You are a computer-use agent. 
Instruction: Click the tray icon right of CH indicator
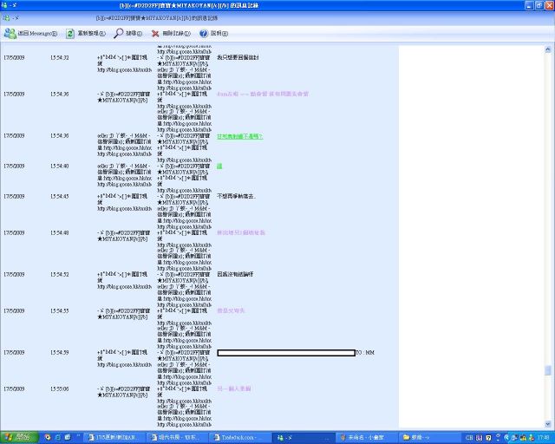pyautogui.click(x=479, y=438)
